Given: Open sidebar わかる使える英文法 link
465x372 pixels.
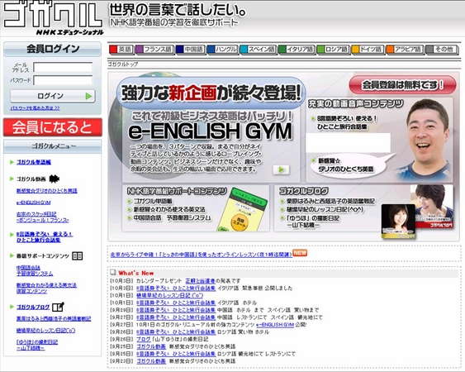Looking at the screenshot, I should [46, 288].
